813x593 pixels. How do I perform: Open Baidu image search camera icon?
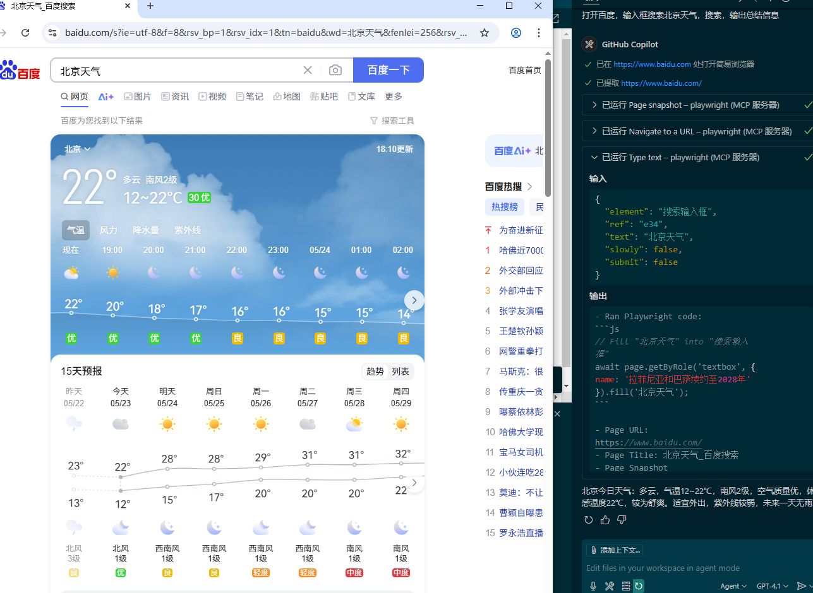(335, 70)
